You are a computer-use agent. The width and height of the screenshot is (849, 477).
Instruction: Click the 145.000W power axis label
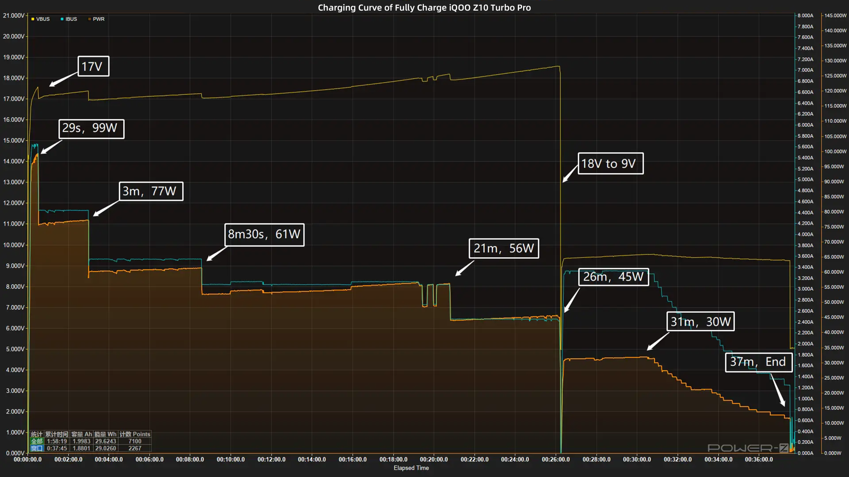tap(835, 15)
